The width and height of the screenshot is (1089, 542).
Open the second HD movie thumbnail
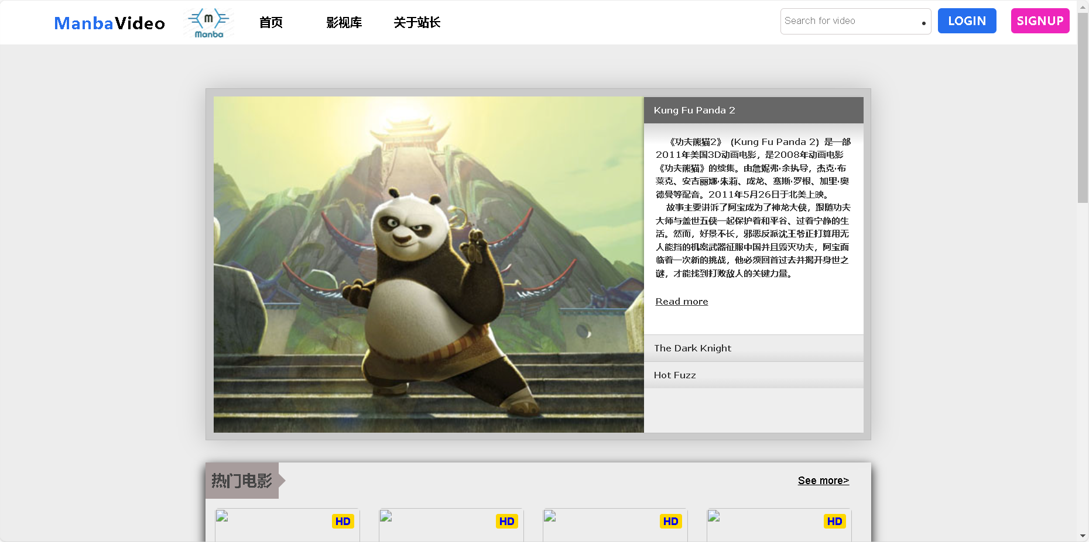[x=451, y=525]
